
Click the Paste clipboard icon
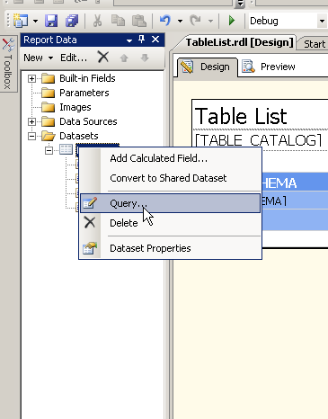click(139, 21)
